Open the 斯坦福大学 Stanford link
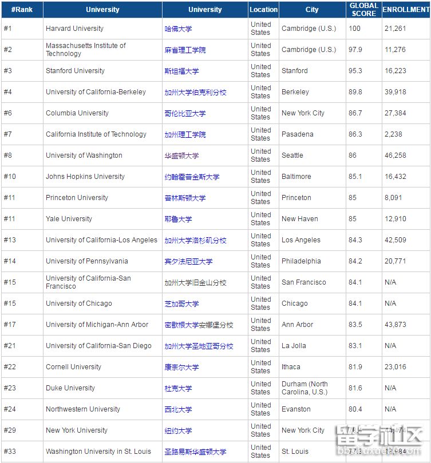The height and width of the screenshot is (463, 431). click(x=181, y=71)
